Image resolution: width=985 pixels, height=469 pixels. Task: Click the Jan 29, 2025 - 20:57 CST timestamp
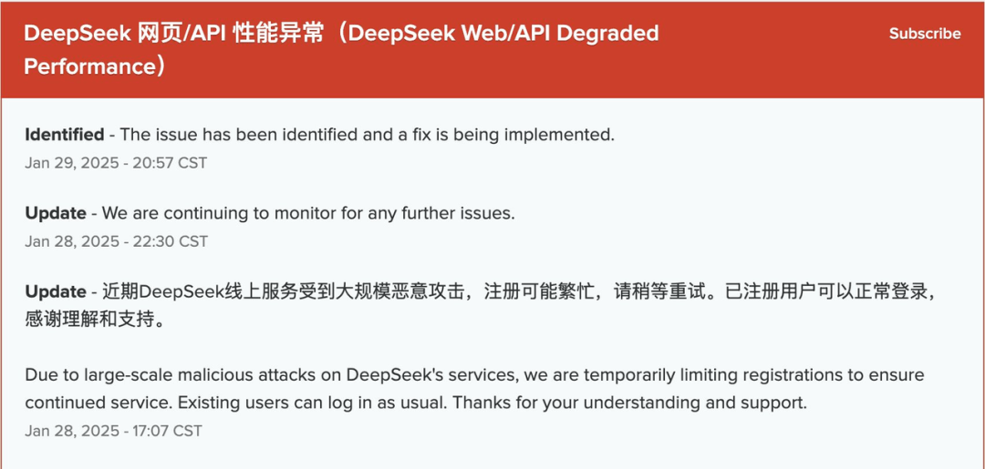116,163
